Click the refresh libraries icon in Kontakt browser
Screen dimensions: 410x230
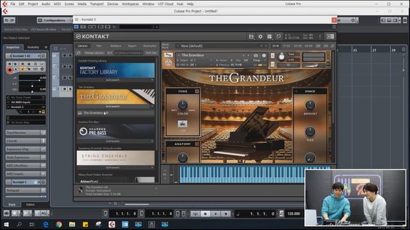click(x=79, y=53)
